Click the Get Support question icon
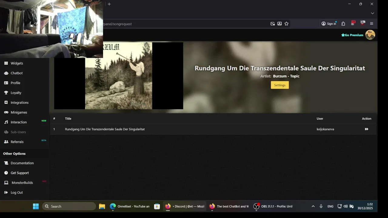Screen dimensions: 388x218 point(6,173)
